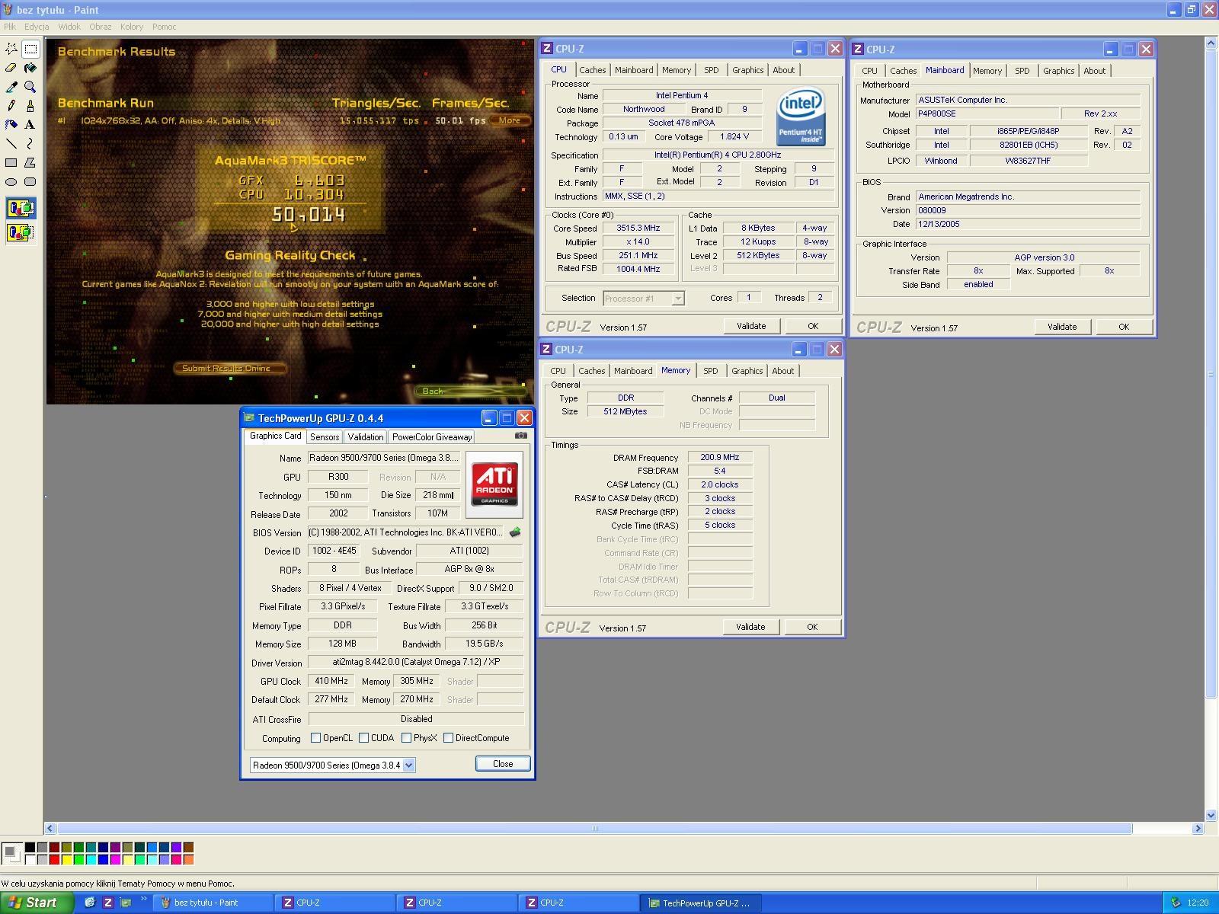Select the Rectangle shape tool
This screenshot has height=914, width=1219.
11,162
